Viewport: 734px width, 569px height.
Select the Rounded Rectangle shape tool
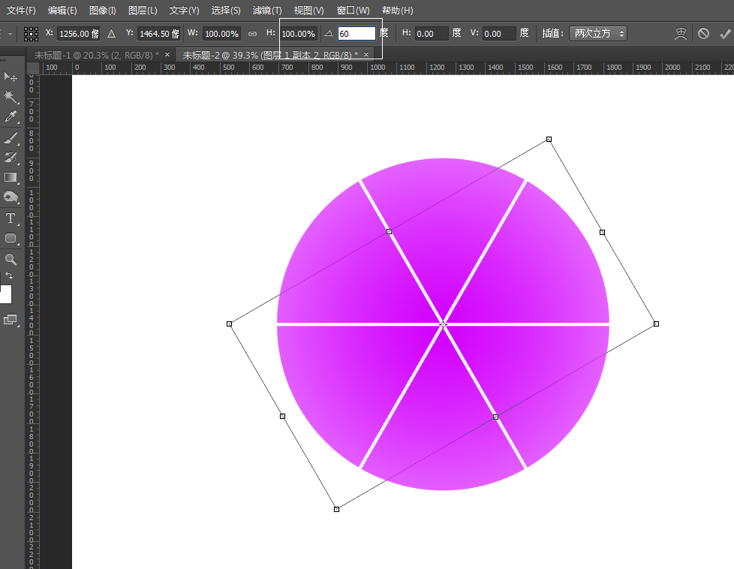tap(11, 239)
